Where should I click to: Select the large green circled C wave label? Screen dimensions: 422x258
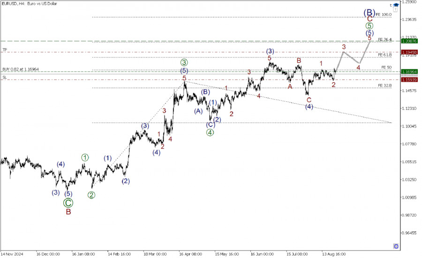(68, 203)
